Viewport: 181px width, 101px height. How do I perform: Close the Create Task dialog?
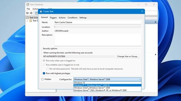tap(142, 11)
